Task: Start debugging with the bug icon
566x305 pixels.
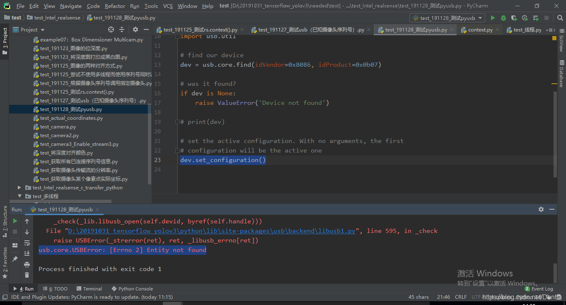Action: point(503,18)
